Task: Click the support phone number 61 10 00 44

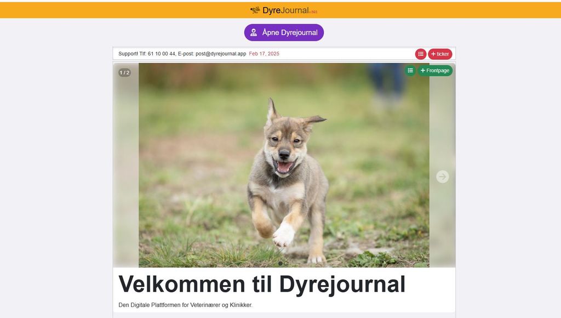Action: click(x=162, y=54)
